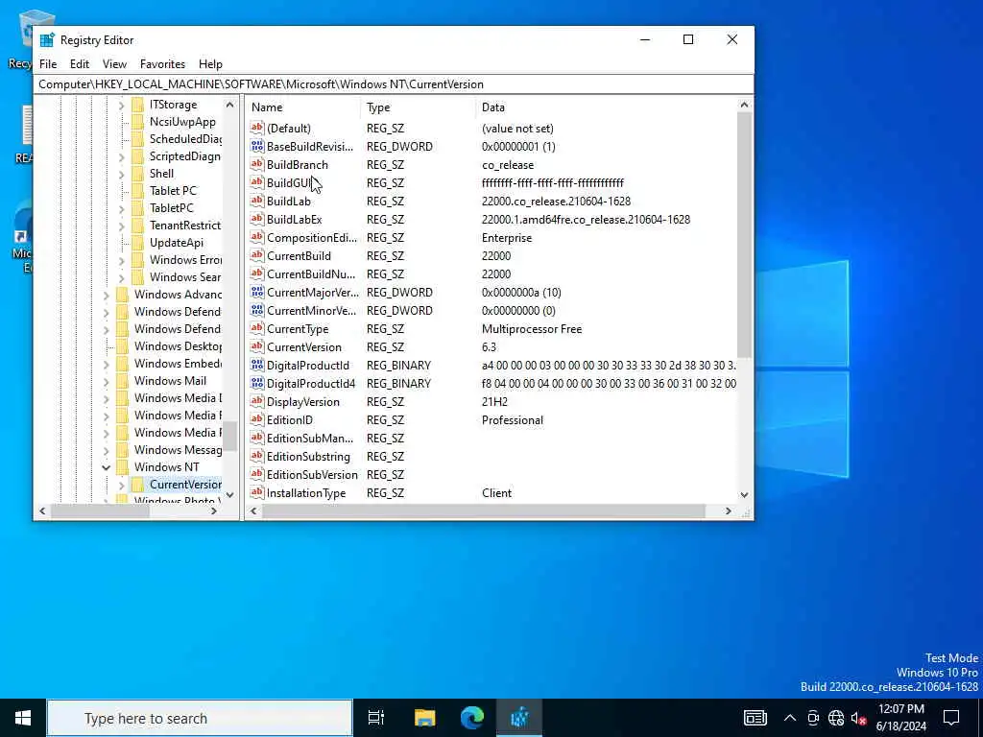Click the BuildLab string value icon
Viewport: 983px width, 737px height.
click(256, 201)
